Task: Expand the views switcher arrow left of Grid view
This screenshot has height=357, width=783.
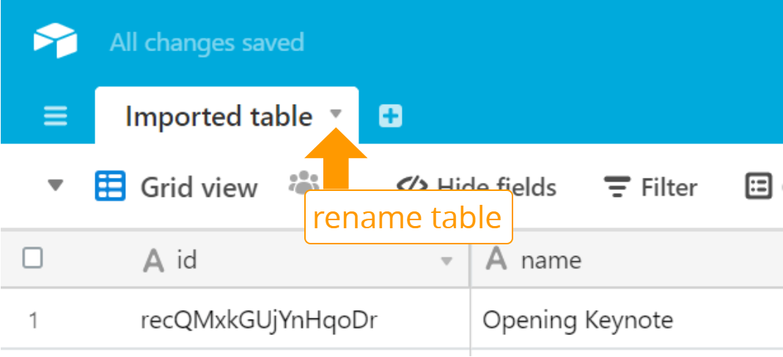Action: tap(56, 186)
